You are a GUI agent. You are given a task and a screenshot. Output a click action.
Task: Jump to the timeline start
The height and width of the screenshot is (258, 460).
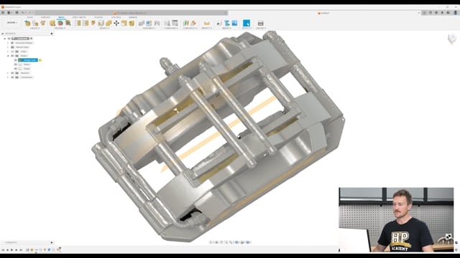(x=3, y=250)
